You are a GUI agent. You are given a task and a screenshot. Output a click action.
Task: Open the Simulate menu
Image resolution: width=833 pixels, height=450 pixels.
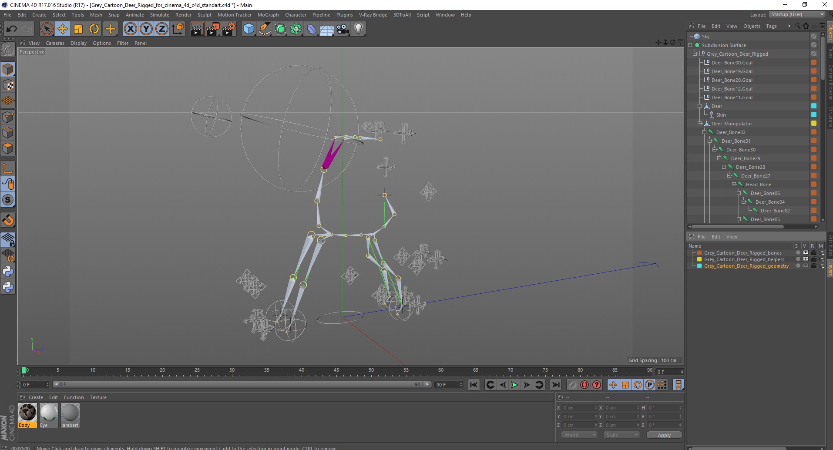(160, 15)
